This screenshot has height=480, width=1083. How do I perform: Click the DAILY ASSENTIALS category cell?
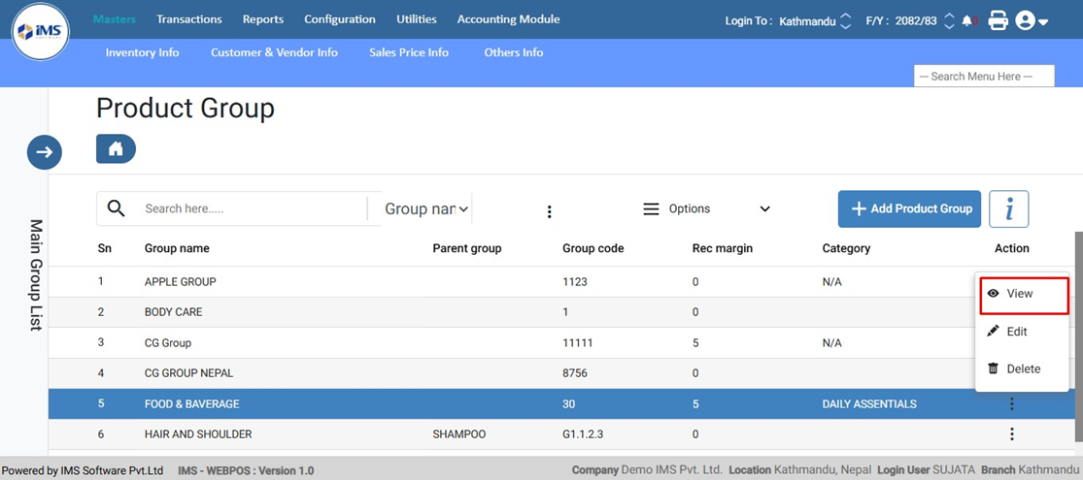869,403
